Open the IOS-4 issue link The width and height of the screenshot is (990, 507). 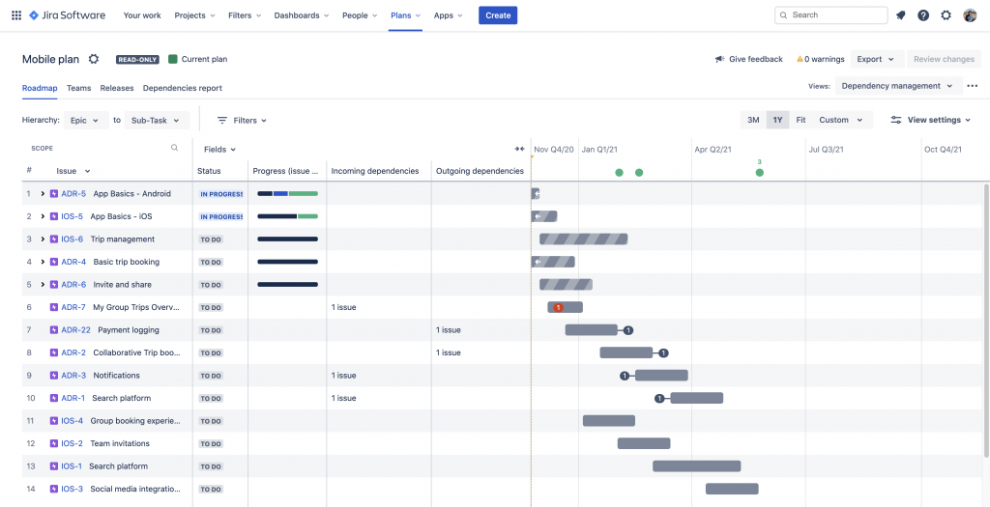72,421
